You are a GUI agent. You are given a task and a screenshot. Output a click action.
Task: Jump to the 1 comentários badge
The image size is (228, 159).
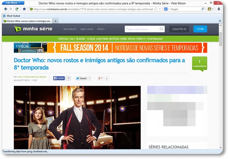tap(199, 63)
